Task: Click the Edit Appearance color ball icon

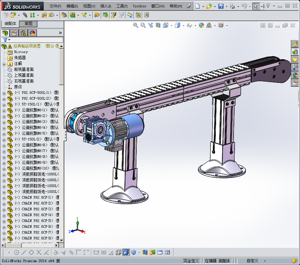Action: click(x=201, y=25)
